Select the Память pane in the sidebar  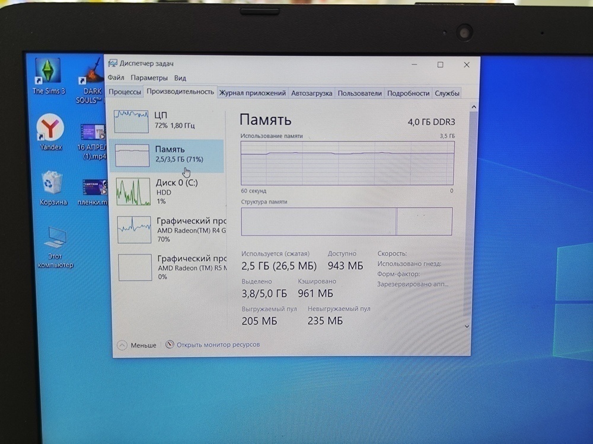(166, 154)
